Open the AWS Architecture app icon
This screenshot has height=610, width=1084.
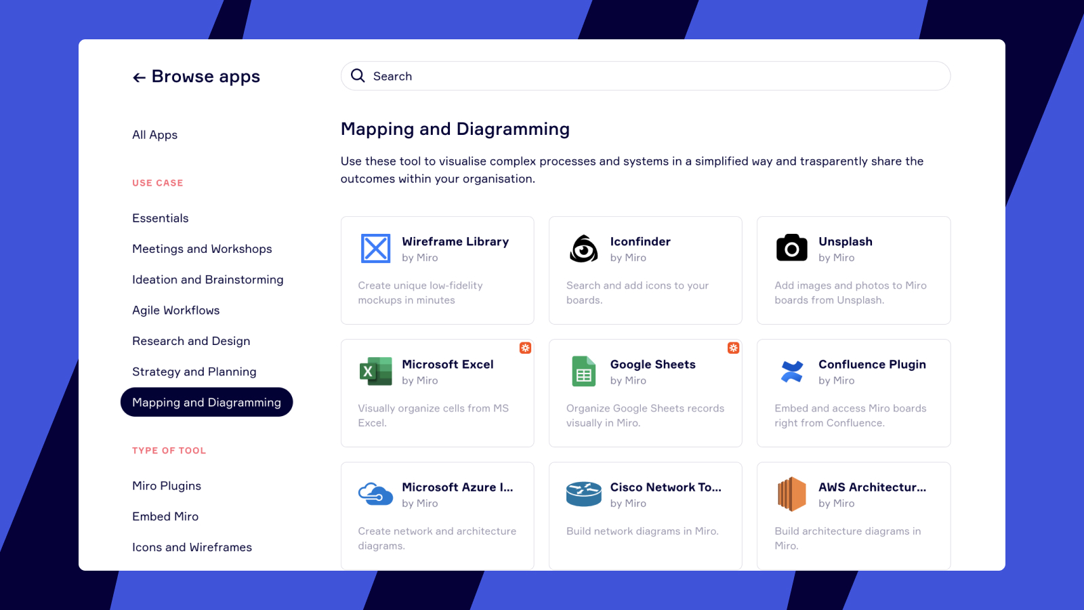pos(791,494)
